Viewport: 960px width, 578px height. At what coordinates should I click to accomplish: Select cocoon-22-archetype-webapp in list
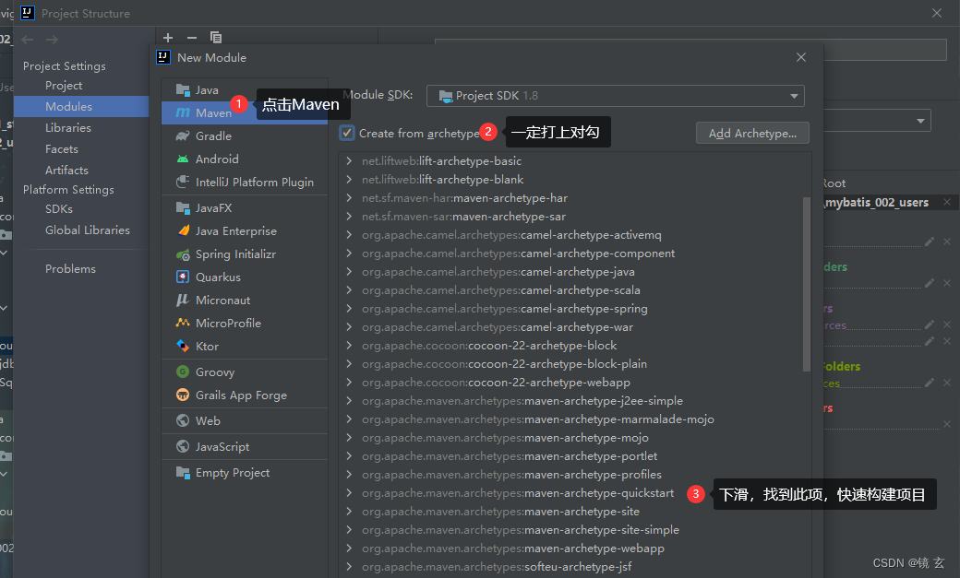[x=496, y=383]
